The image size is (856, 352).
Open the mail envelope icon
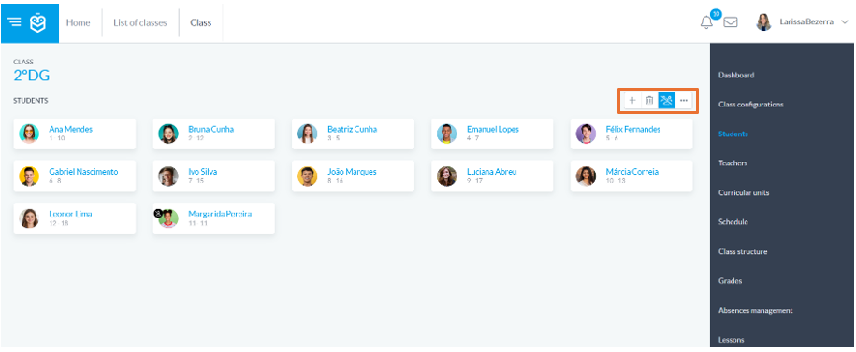[x=731, y=22]
